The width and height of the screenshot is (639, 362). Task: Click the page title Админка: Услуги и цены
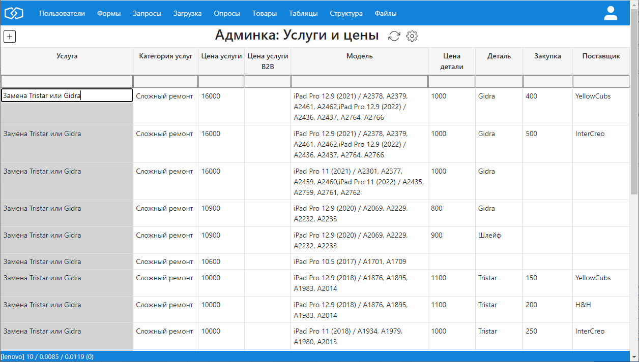pyautogui.click(x=297, y=35)
